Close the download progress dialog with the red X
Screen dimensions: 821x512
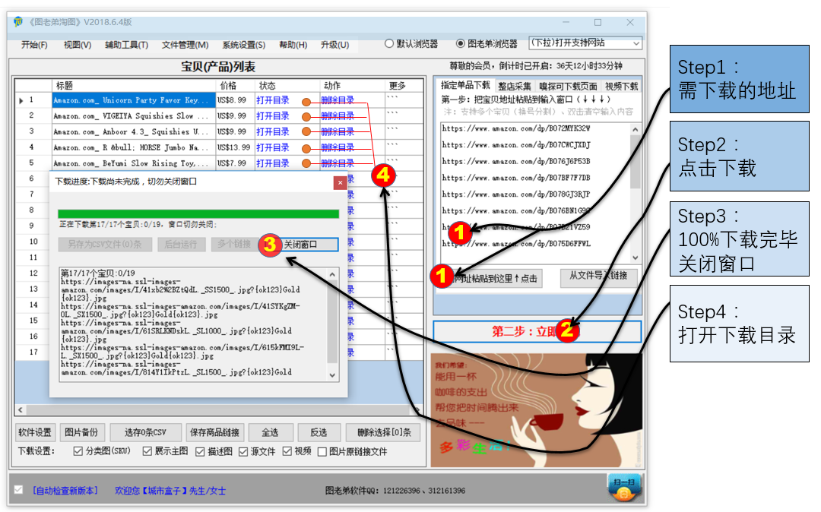pyautogui.click(x=340, y=182)
